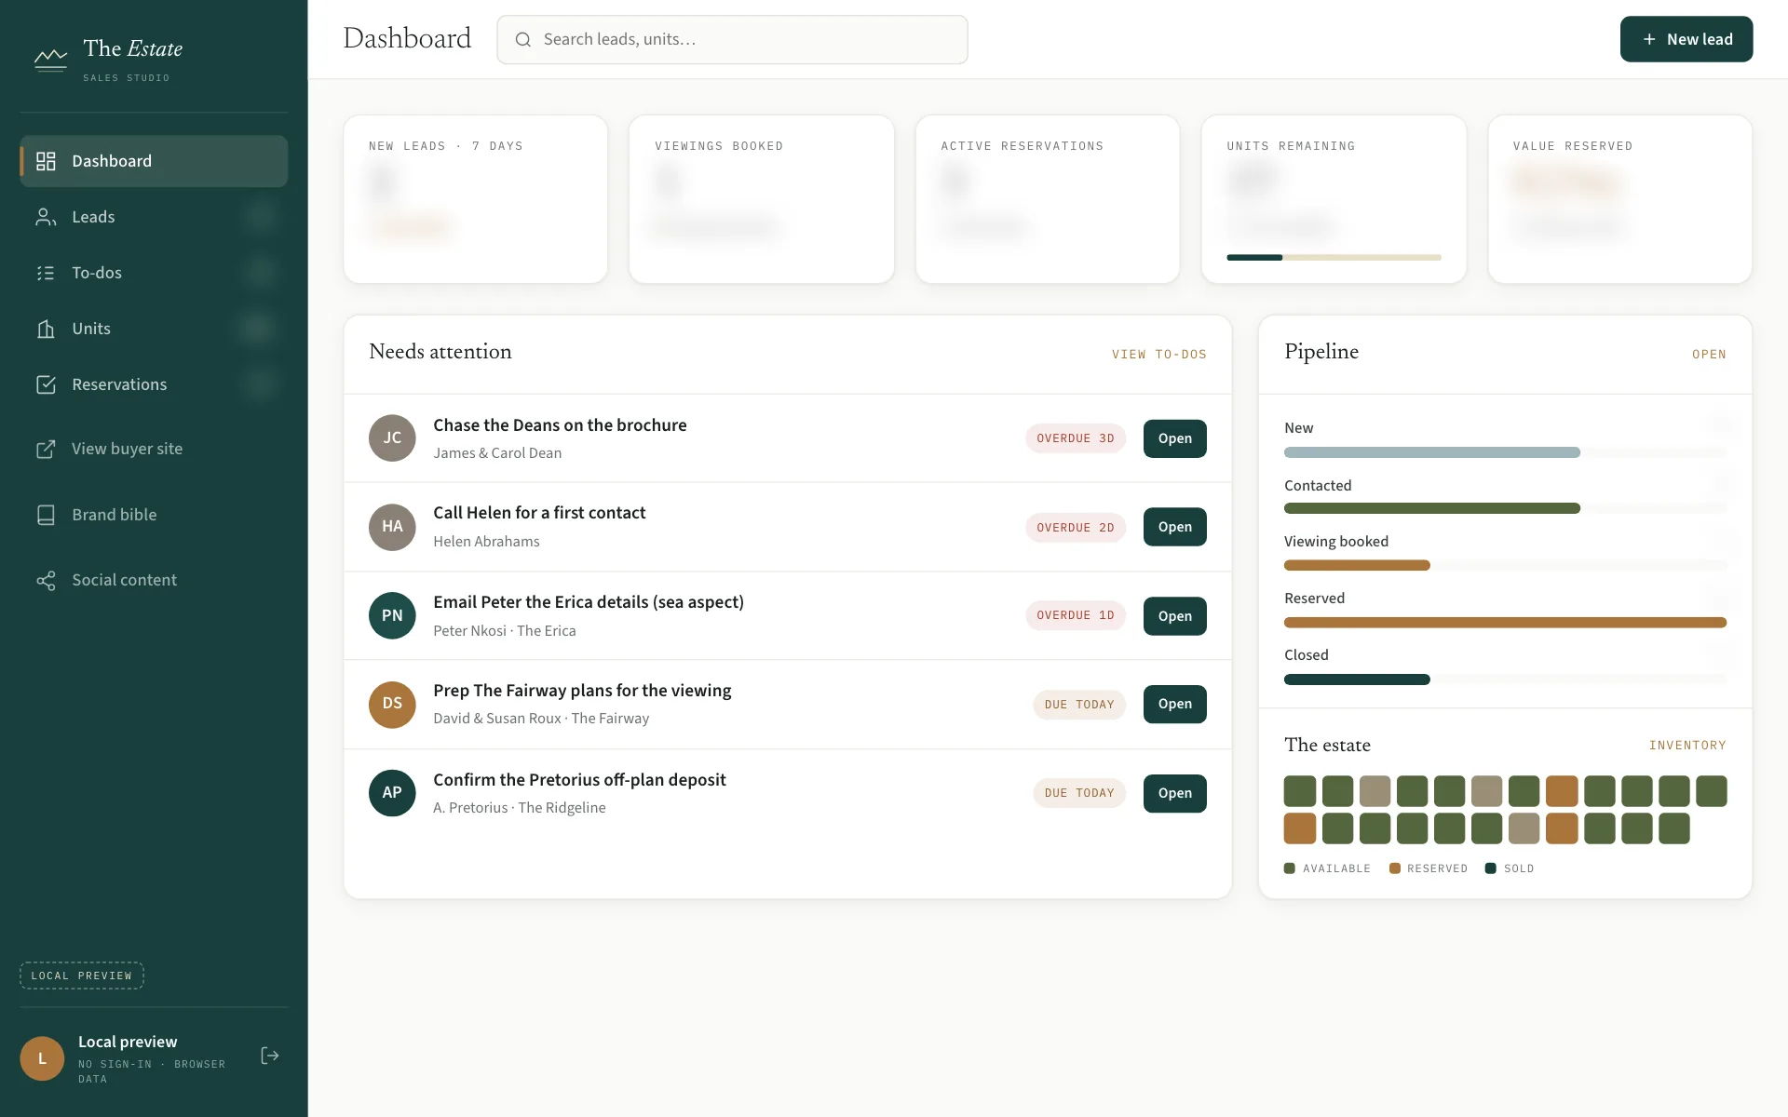Click the Dashboard grid icon in sidebar
Viewport: 1788px width, 1117px height.
(x=46, y=161)
